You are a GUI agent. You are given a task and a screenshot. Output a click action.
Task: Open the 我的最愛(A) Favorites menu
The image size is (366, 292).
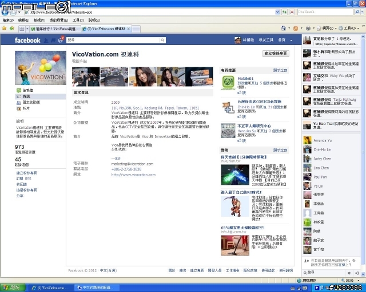point(59,21)
